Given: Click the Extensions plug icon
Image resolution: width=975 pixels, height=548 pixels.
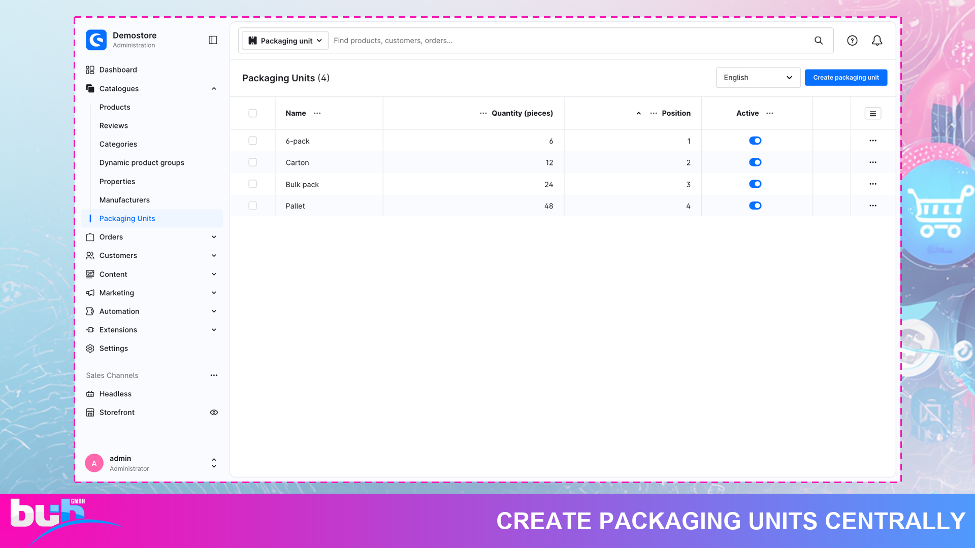Looking at the screenshot, I should point(90,330).
